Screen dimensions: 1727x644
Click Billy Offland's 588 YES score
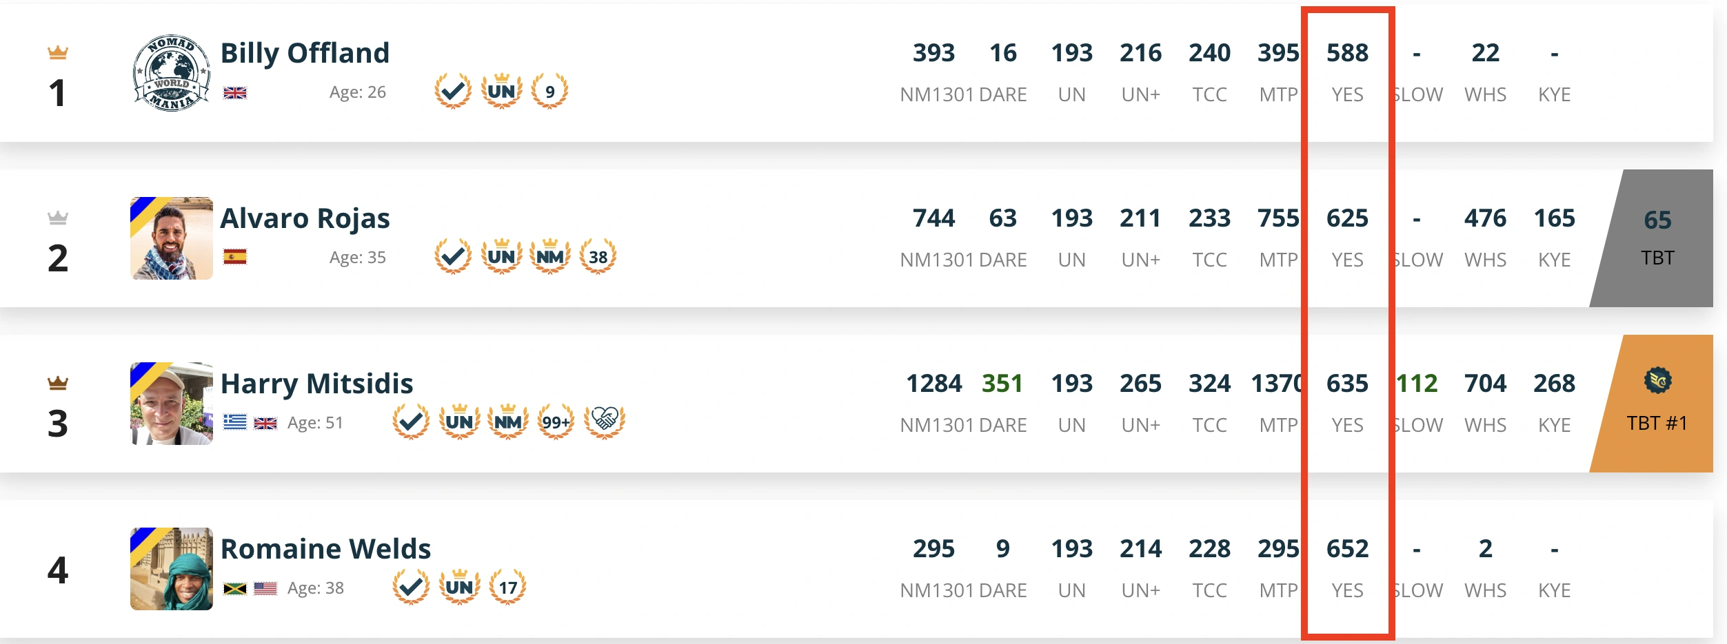(1347, 53)
